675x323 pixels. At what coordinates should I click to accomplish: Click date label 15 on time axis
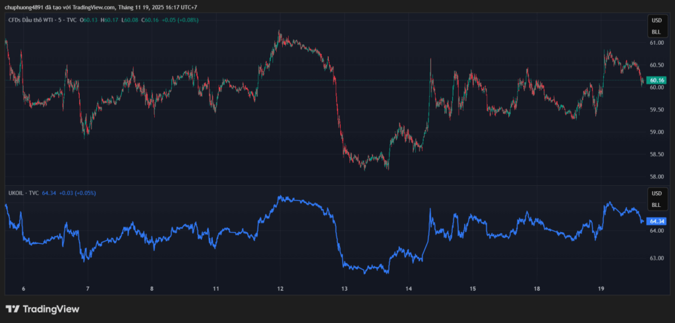[x=473, y=289]
